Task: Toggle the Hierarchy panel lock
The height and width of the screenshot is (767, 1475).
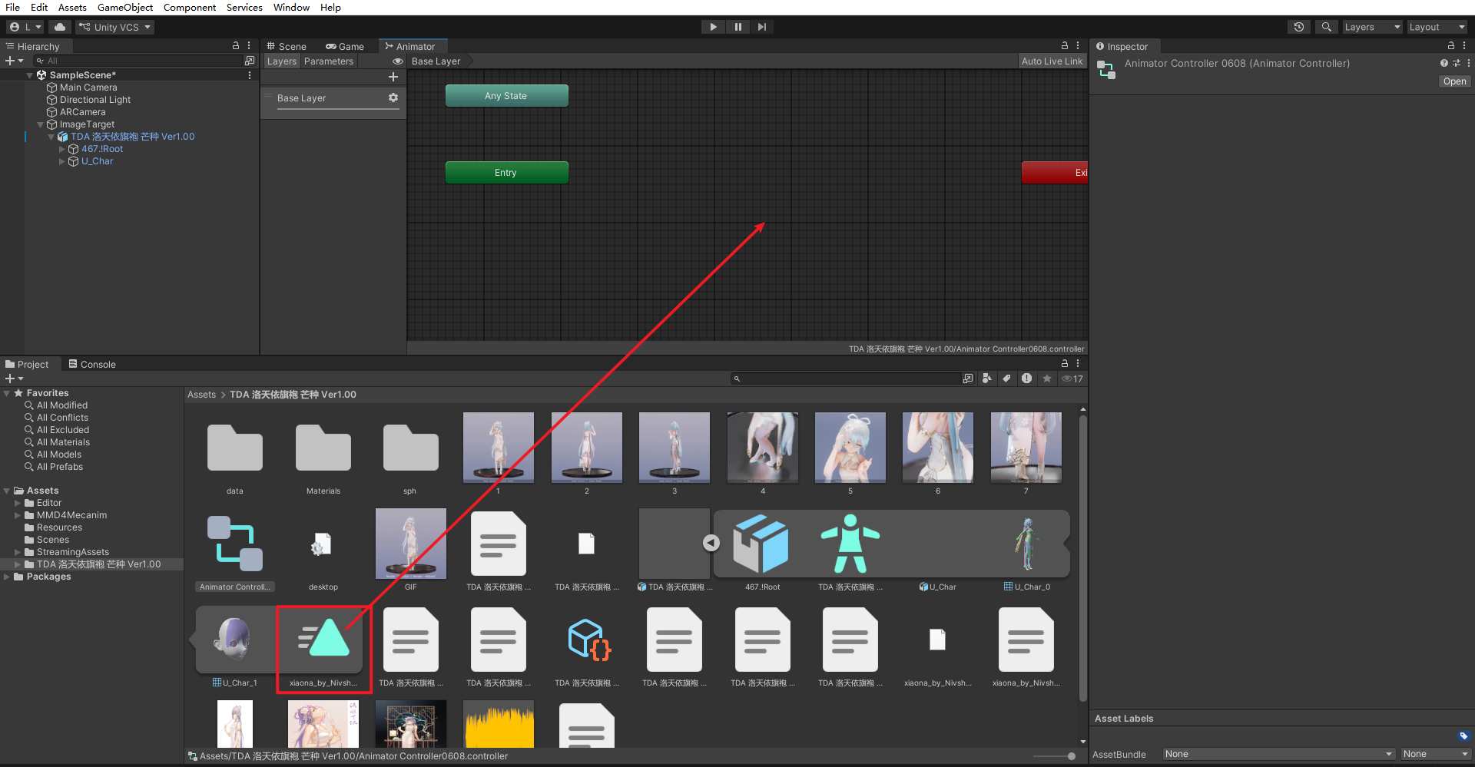Action: [x=236, y=46]
